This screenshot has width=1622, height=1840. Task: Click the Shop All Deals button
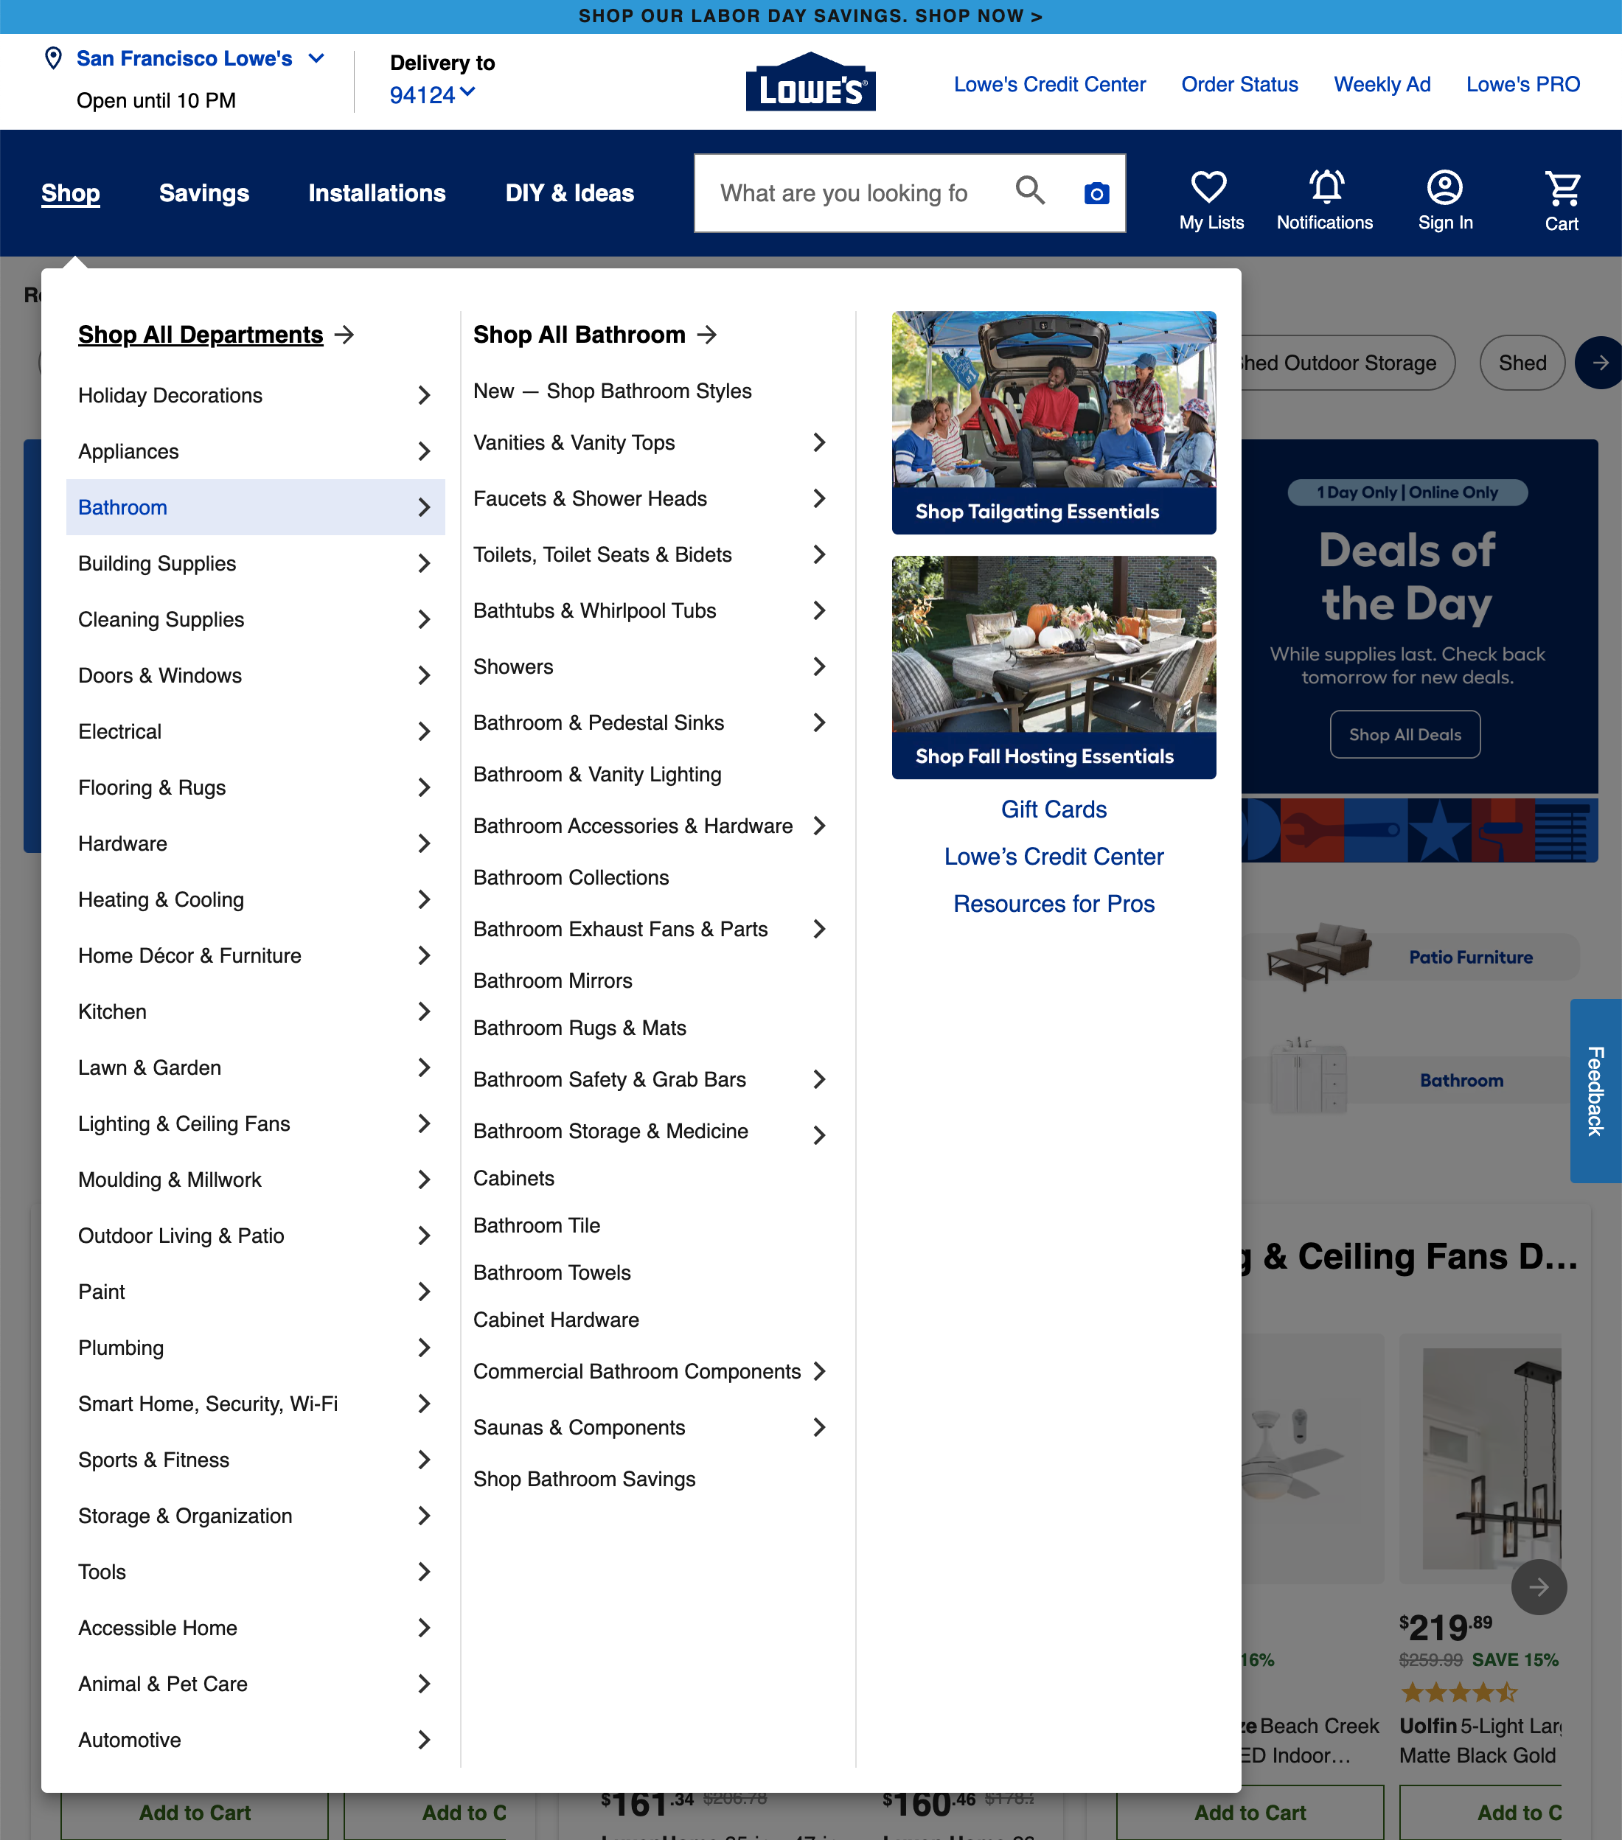point(1405,733)
